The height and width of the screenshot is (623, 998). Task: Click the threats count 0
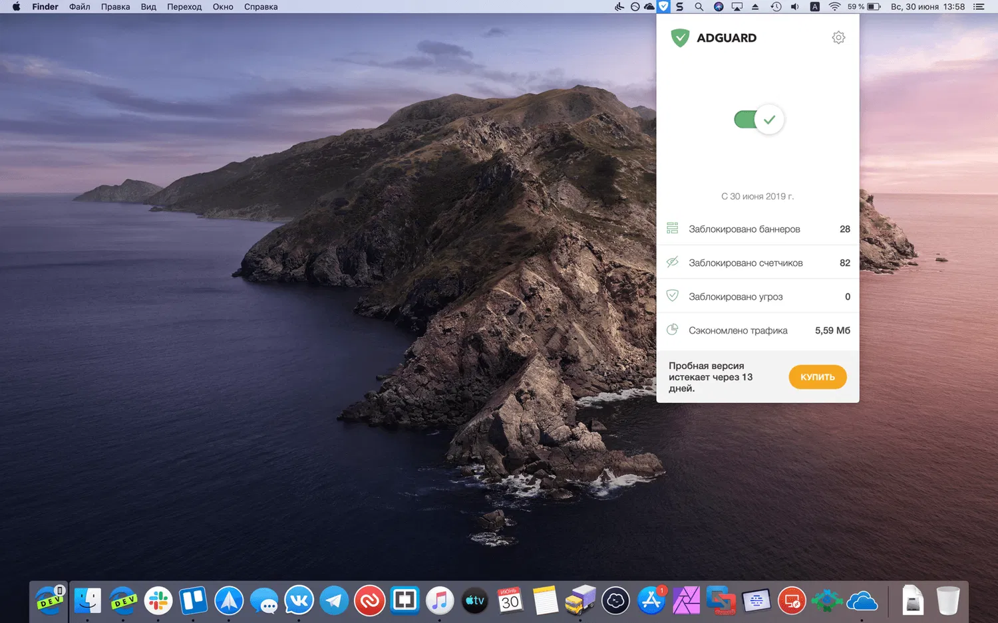[x=848, y=297]
